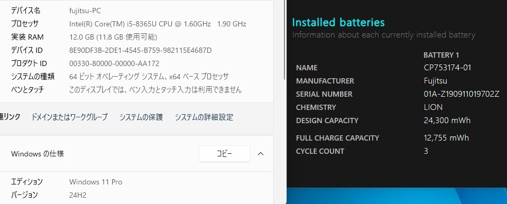
Task: Click the SERIAL NUMBER label
Action: coord(324,95)
